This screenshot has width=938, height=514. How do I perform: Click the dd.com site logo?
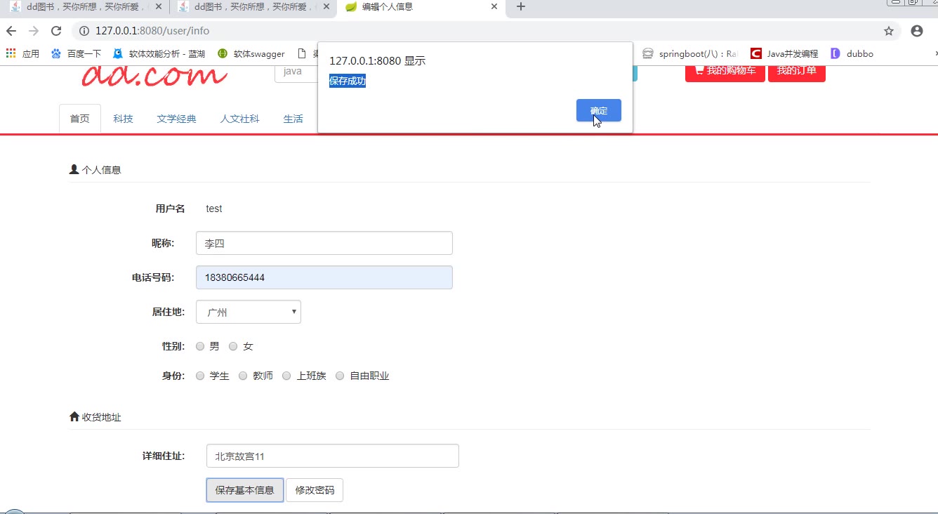coord(154,76)
